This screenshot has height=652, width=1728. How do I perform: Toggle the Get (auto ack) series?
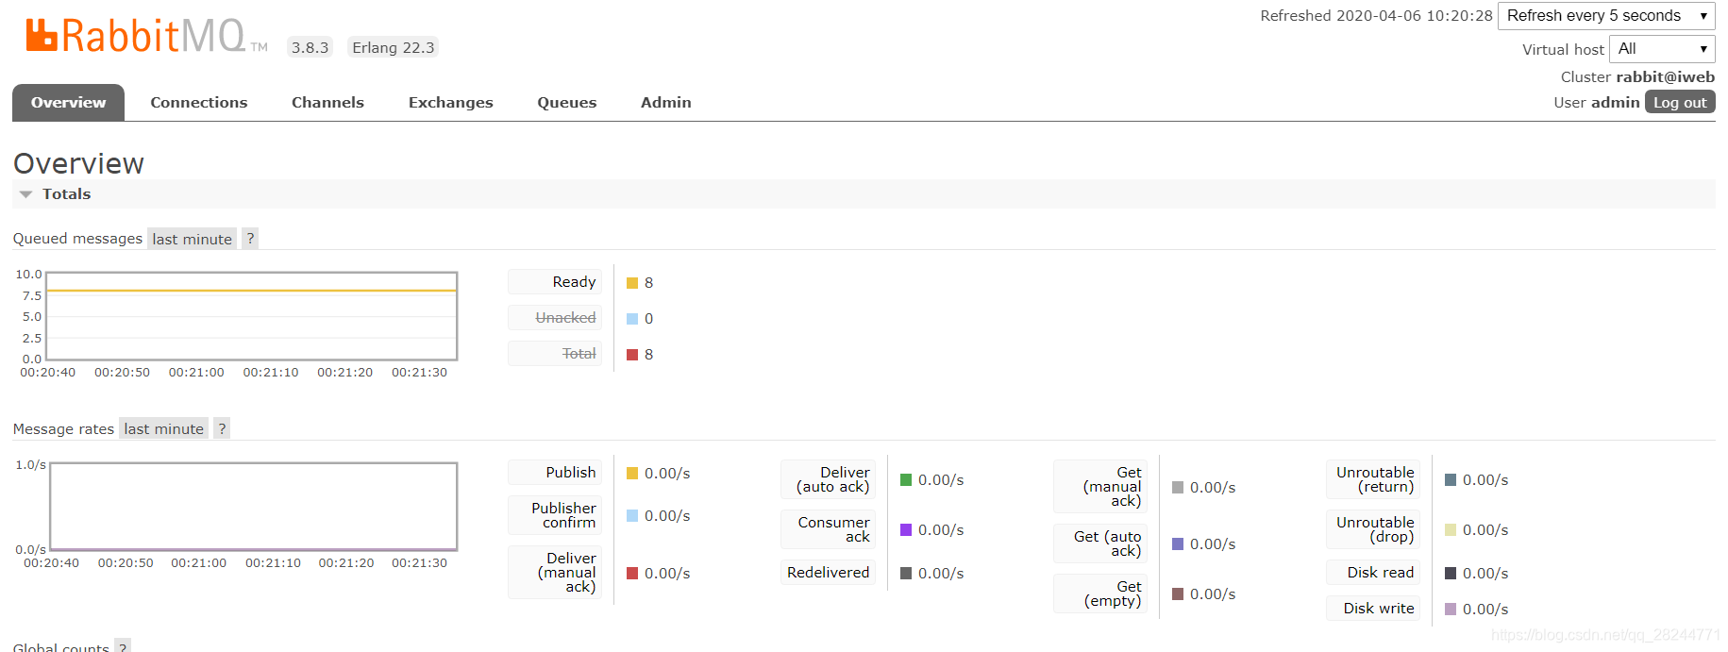pos(1100,543)
